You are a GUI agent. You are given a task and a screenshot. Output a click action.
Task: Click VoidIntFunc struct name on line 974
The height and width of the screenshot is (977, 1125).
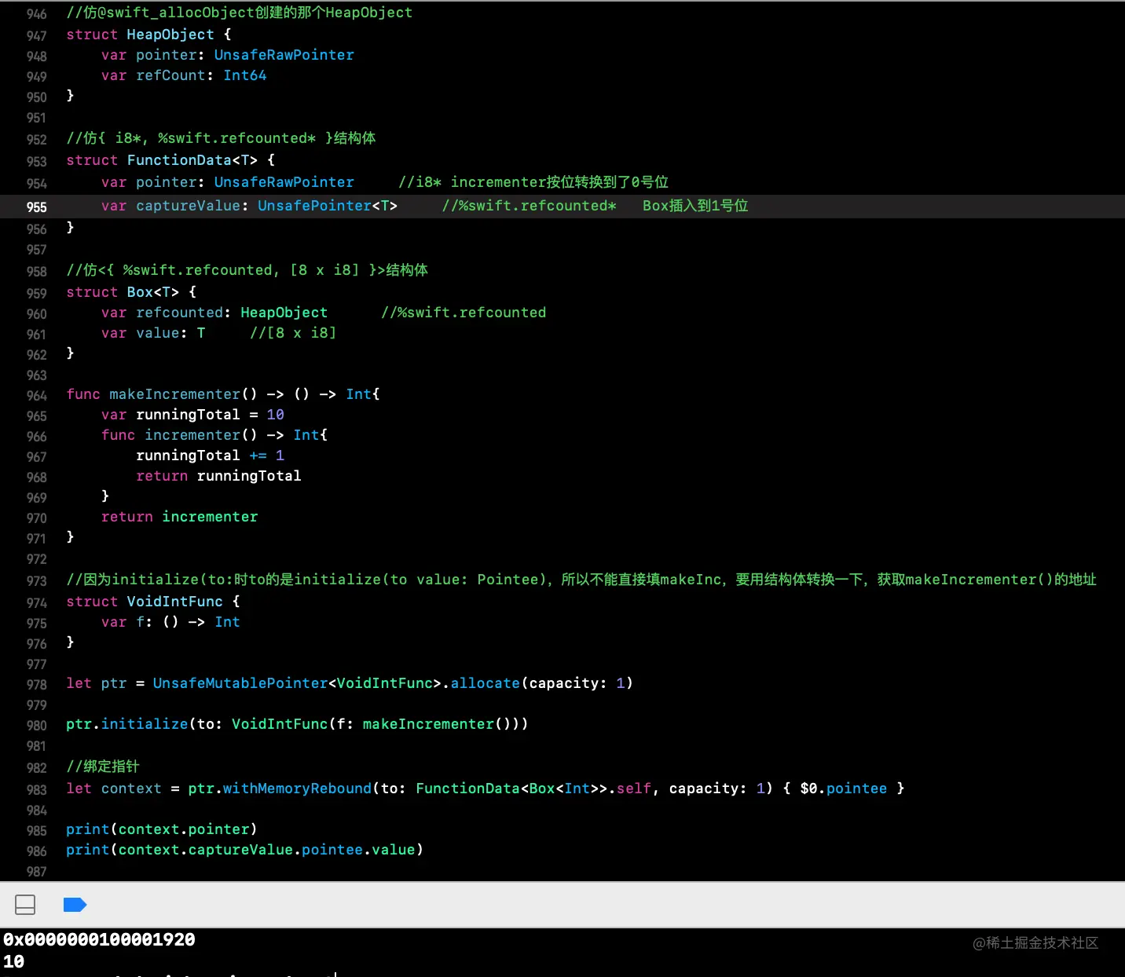pos(174,602)
